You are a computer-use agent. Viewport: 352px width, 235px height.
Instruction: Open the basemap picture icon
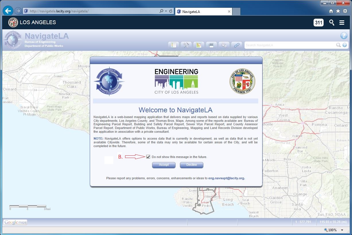(x=199, y=45)
